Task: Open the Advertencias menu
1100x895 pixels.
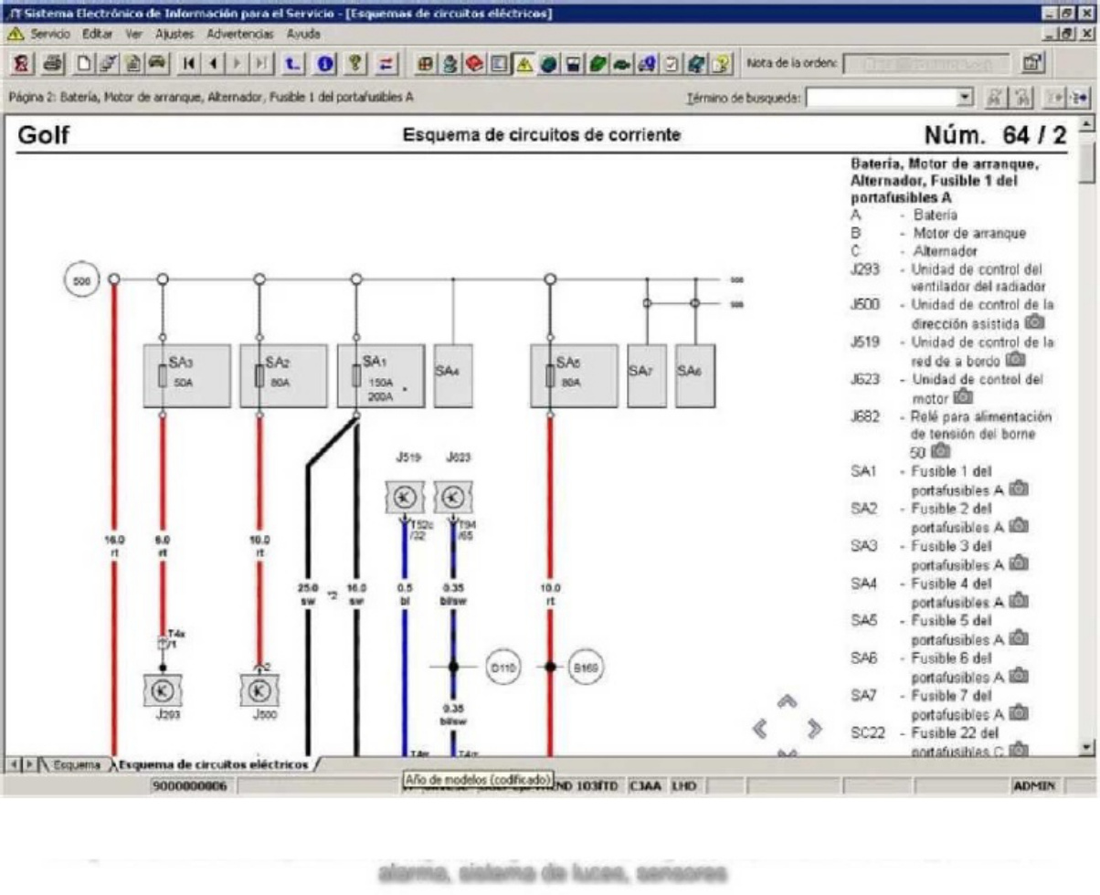Action: click(x=240, y=34)
